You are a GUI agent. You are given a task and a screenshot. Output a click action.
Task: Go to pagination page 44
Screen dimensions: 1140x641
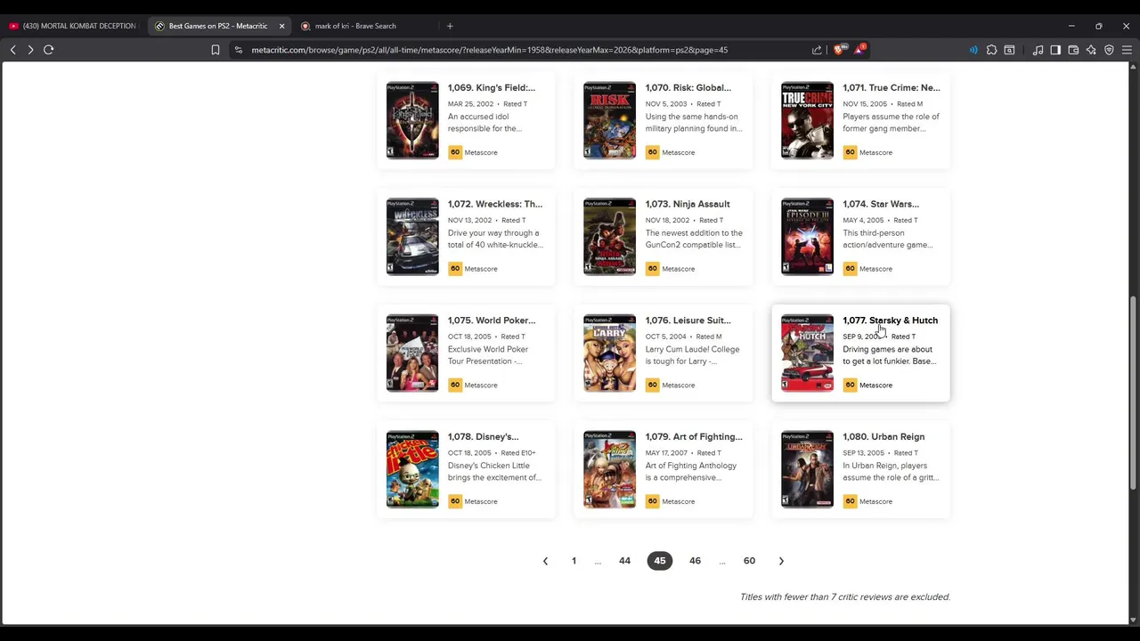[x=624, y=561]
